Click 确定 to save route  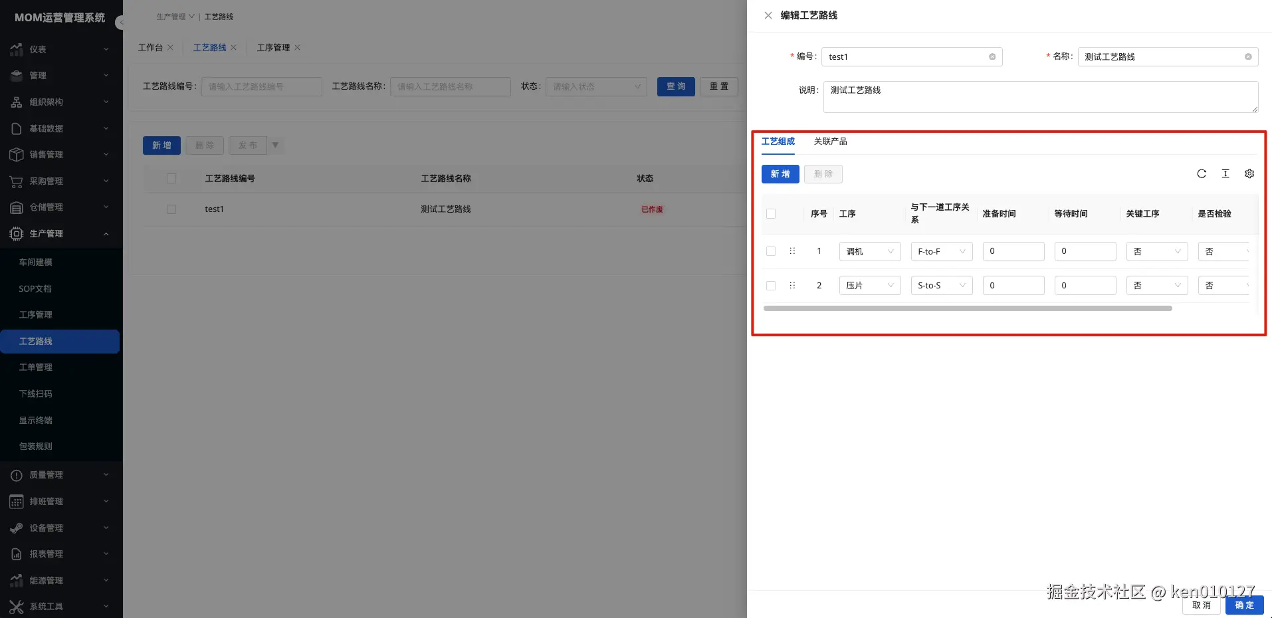coord(1244,605)
